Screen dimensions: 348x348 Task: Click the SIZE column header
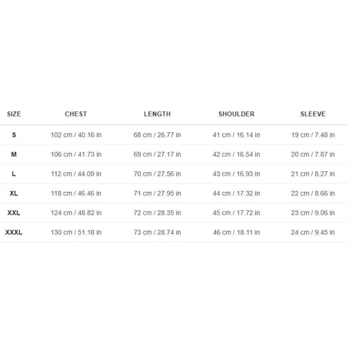click(x=14, y=114)
